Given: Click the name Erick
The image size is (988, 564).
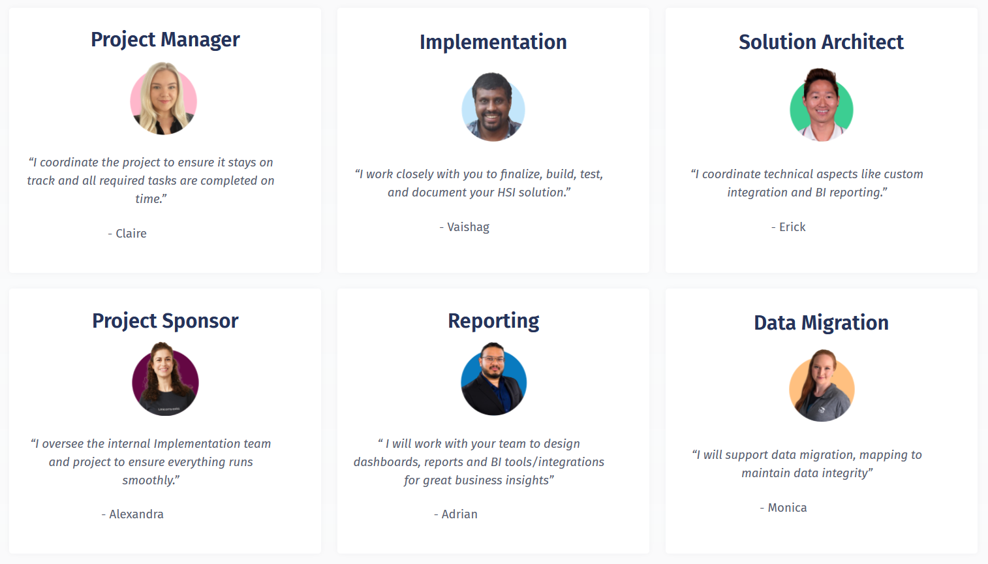Looking at the screenshot, I should [792, 227].
